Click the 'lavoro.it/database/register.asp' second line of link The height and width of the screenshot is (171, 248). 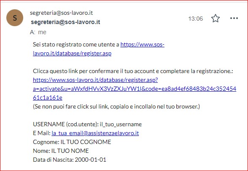(x=72, y=53)
